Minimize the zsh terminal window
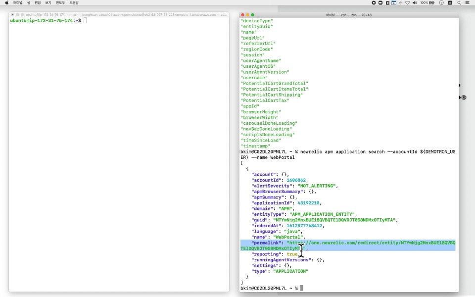The height and width of the screenshot is (297, 475). tap(247, 15)
